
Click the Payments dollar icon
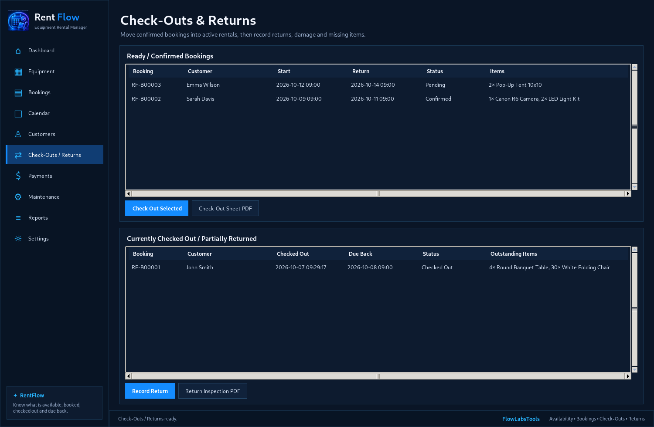point(18,176)
